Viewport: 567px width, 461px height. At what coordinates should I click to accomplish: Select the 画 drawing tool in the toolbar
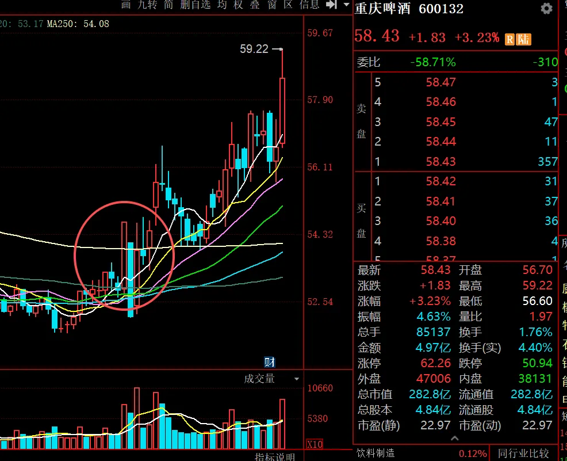click(126, 5)
